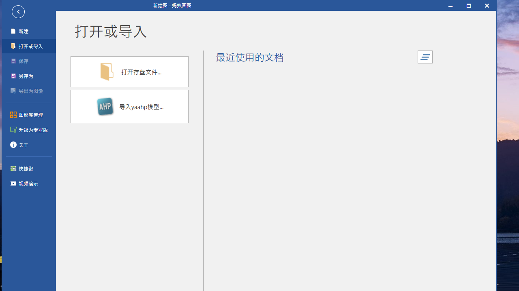
Task: Click the 打开存盘文件 button
Action: [x=129, y=72]
